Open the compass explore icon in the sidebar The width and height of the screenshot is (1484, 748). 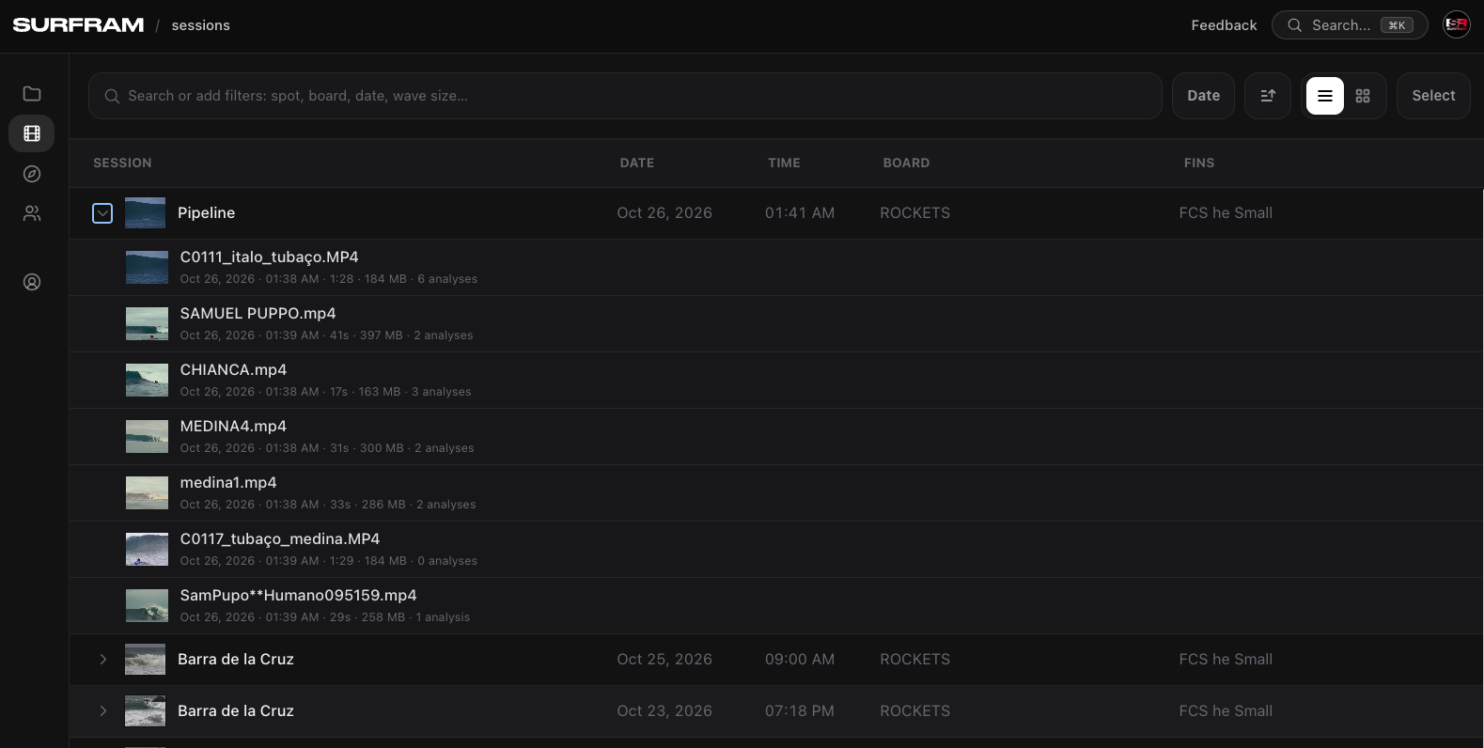click(32, 174)
